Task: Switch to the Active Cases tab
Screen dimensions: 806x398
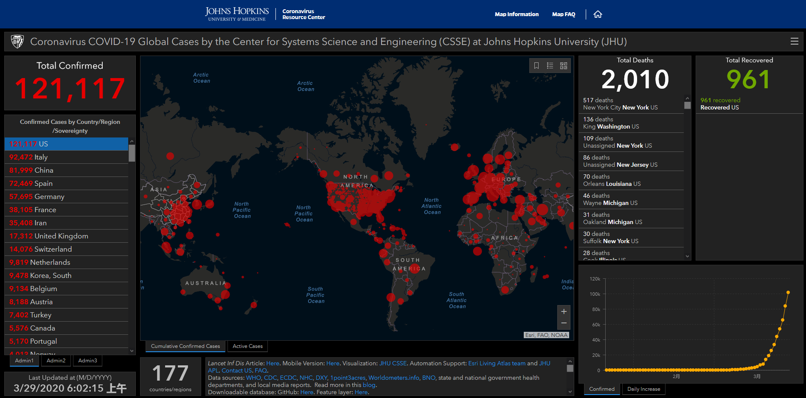Action: tap(247, 346)
